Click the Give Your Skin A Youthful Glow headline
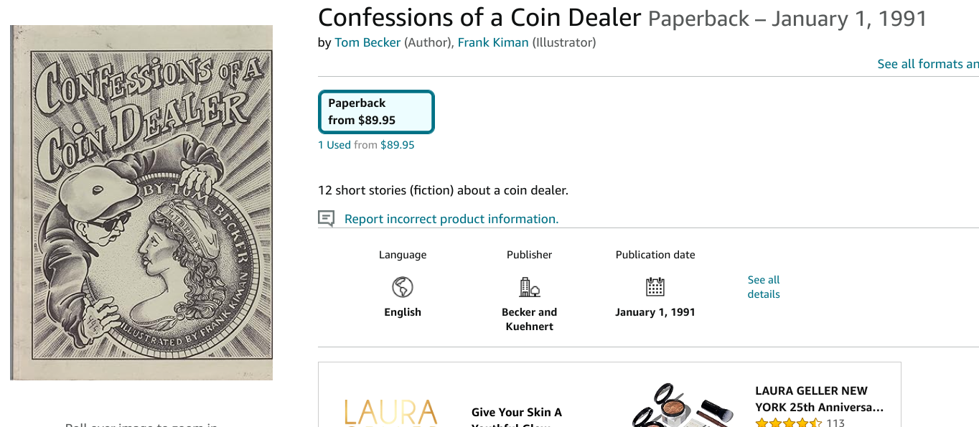979x427 pixels. point(516,413)
